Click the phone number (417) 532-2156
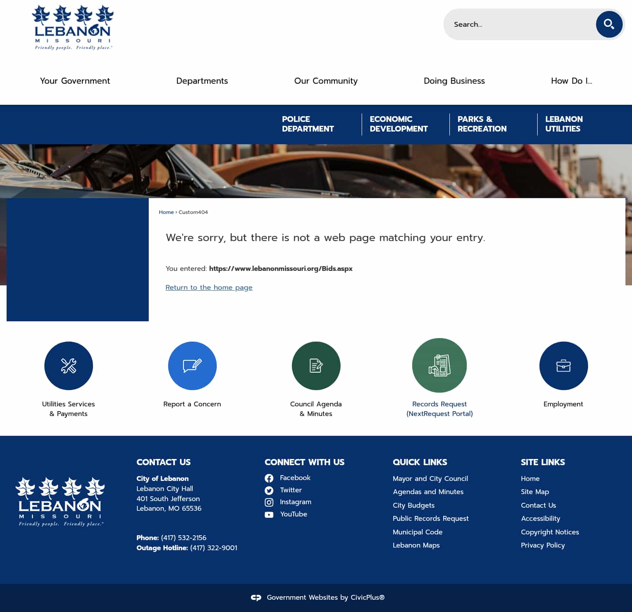632x612 pixels. pos(183,538)
